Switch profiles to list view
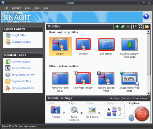Image resolution: width=153 pixels, height=129 pixels. tap(135, 27)
